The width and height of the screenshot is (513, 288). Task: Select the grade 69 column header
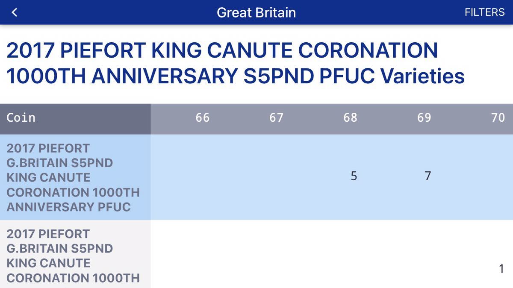[424, 118]
